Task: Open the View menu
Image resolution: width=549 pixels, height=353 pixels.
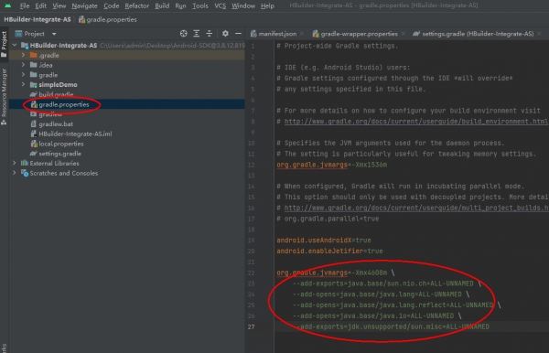Action: click(x=59, y=6)
